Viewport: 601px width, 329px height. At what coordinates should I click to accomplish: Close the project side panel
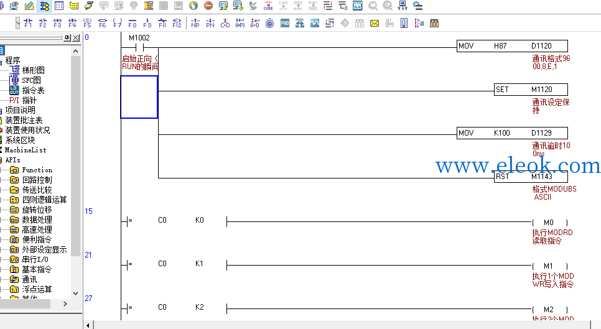(77, 37)
